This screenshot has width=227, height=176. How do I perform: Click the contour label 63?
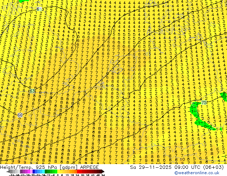pyautogui.click(x=32, y=91)
